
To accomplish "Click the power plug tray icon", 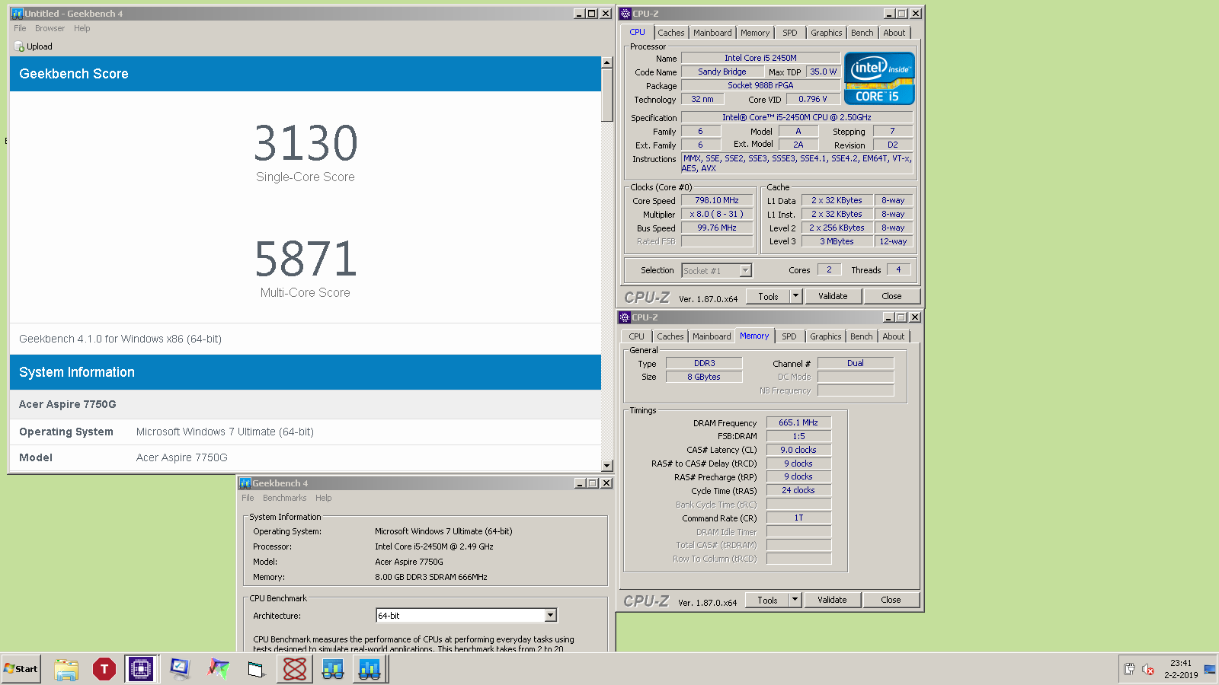I will [x=1129, y=669].
